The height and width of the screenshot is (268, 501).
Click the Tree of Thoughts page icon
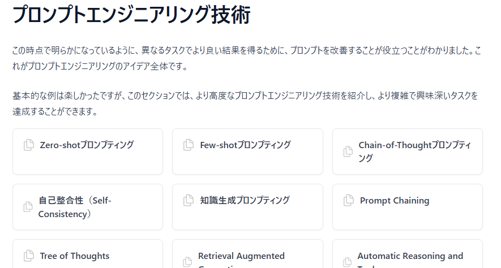28,256
